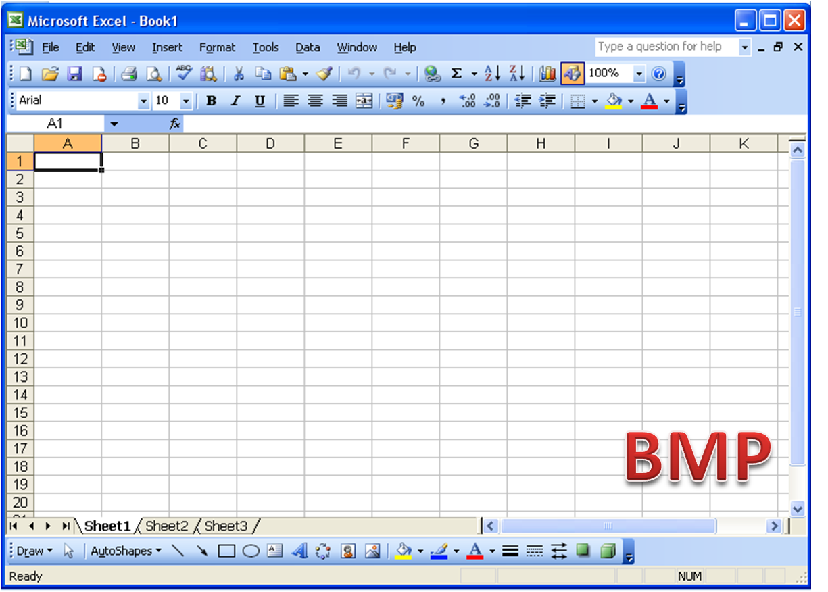828x592 pixels.
Task: Save the workbook with floppy icon
Action: coord(74,74)
